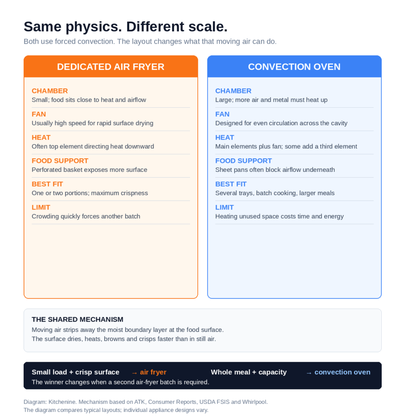Click the orange arrow before air fryer
The image size is (405, 418).
pos(135,373)
